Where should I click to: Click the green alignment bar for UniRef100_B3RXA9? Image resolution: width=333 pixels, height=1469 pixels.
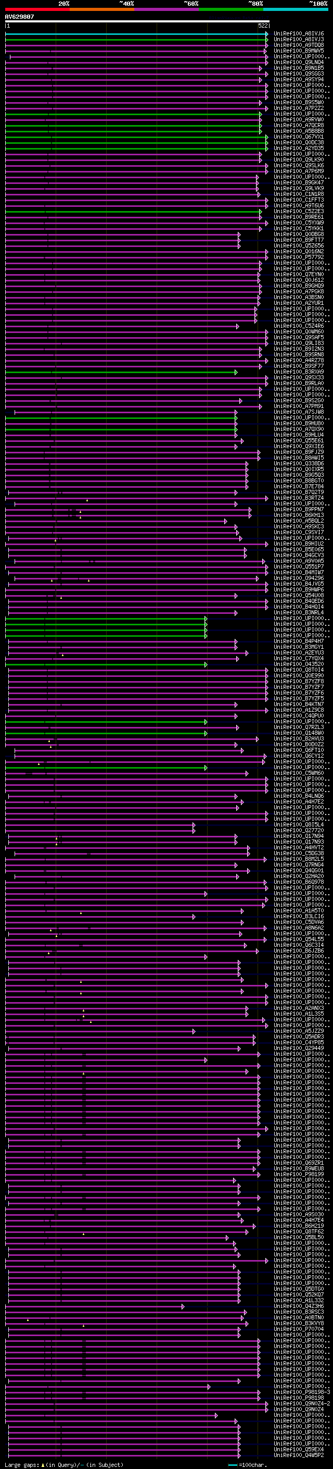(x=121, y=372)
